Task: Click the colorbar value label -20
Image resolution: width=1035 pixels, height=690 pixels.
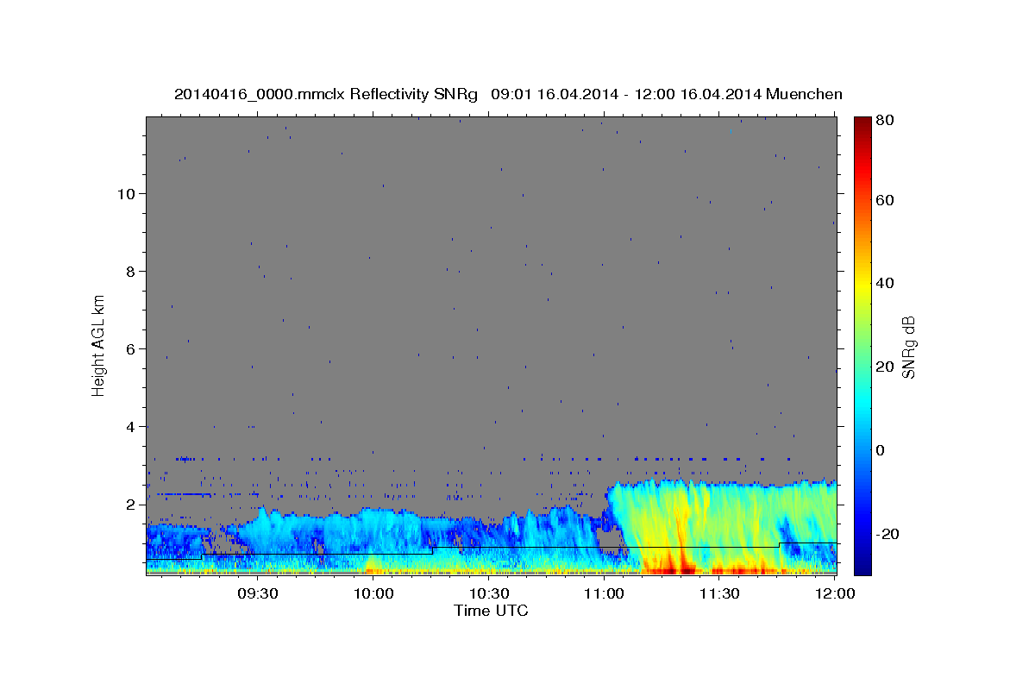Action: click(888, 534)
